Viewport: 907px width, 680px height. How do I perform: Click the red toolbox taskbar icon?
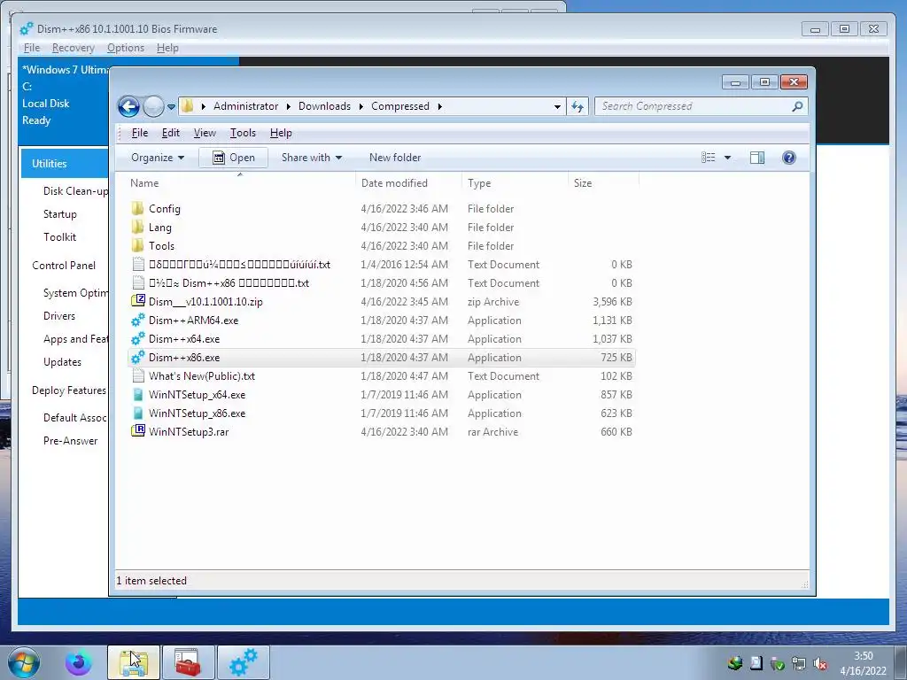click(188, 662)
